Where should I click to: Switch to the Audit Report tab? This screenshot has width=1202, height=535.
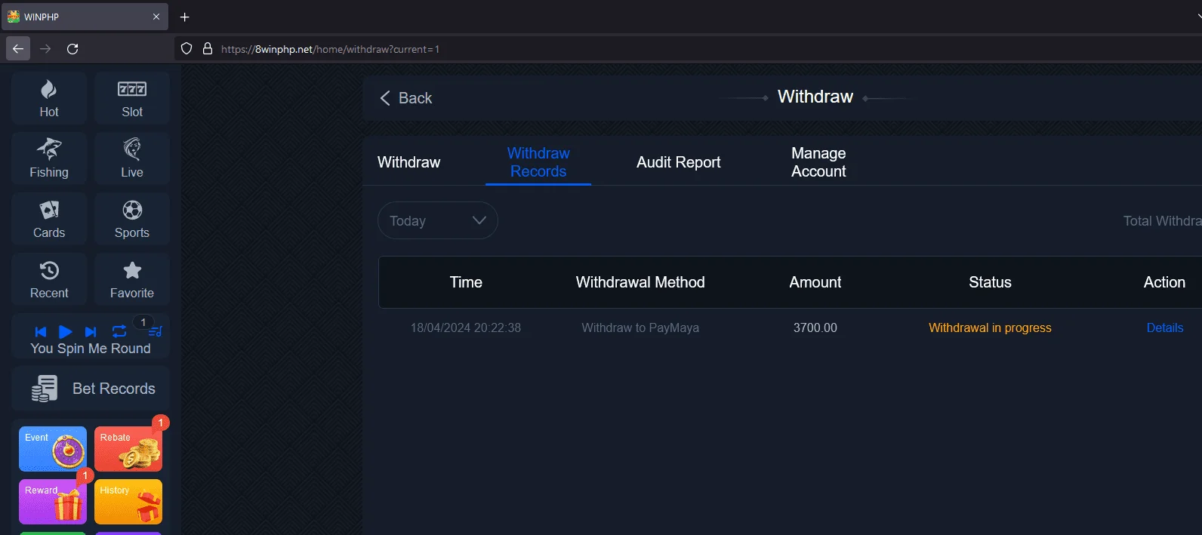pyautogui.click(x=678, y=162)
